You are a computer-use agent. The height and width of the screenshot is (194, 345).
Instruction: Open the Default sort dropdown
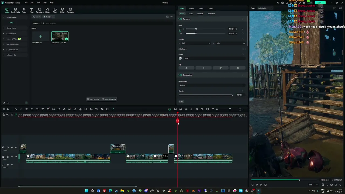(36, 23)
